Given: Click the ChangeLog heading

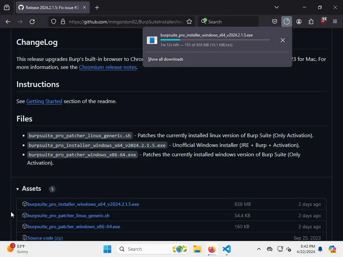Looking at the screenshot, I should (37, 42).
